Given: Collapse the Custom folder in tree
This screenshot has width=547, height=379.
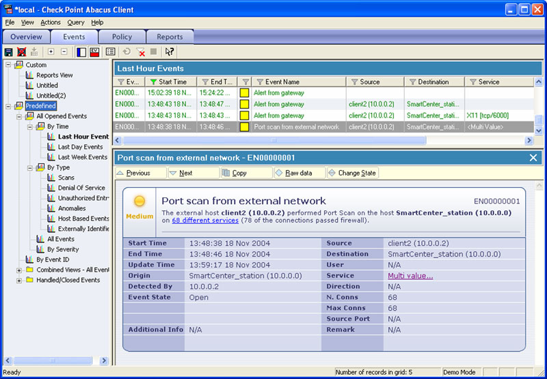Looking at the screenshot, I should point(8,65).
